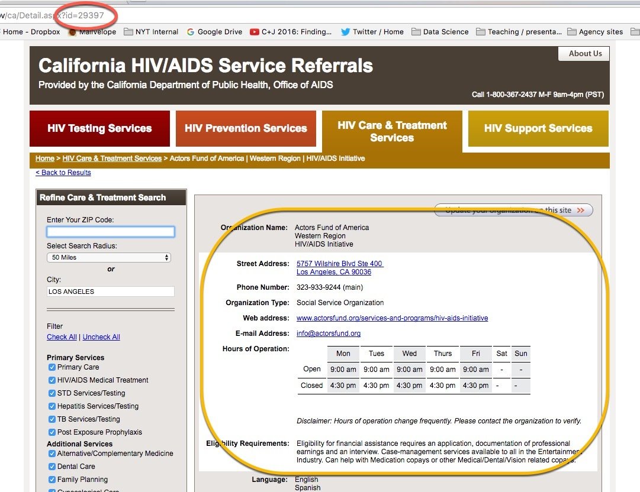The width and height of the screenshot is (640, 492).
Task: Click the Uncheck All filter link
Action: 101,336
